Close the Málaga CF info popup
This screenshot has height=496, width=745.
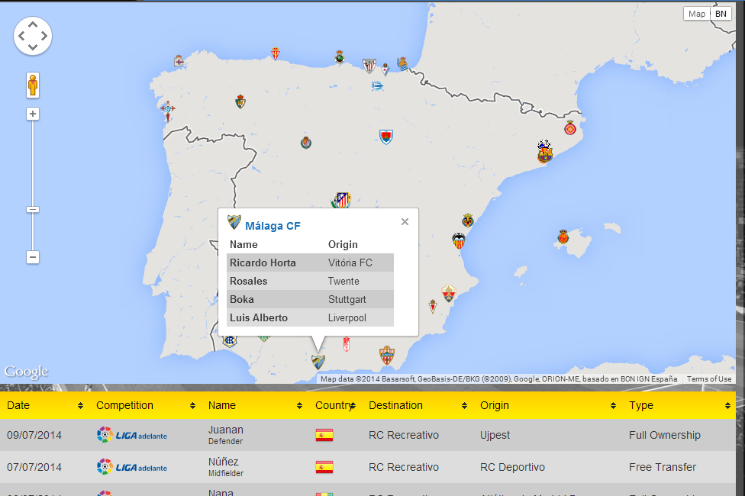(405, 222)
